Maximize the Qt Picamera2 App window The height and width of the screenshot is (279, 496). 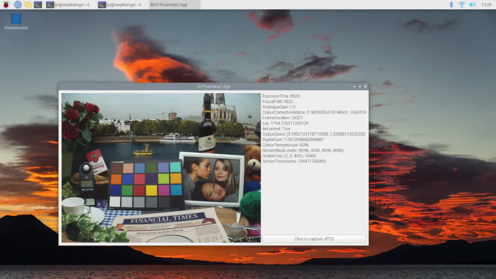pos(359,87)
